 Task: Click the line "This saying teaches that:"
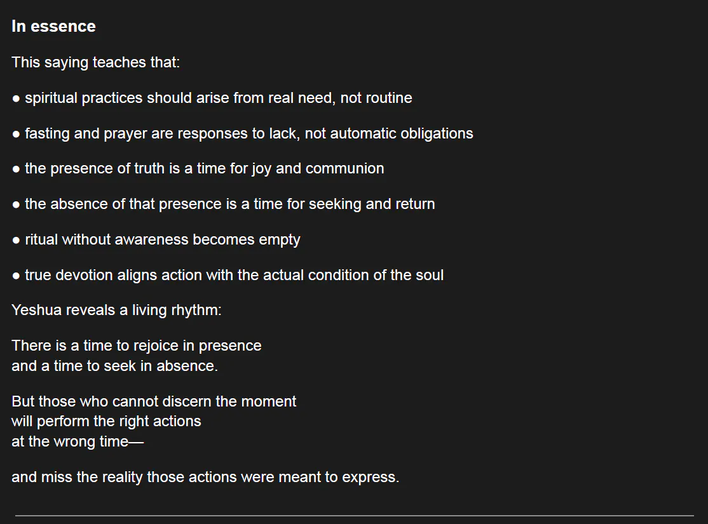click(95, 62)
